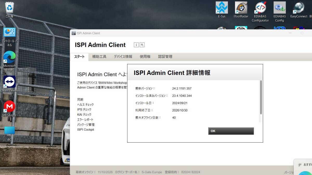Minimize the ISPI Admin Client window

290,33
